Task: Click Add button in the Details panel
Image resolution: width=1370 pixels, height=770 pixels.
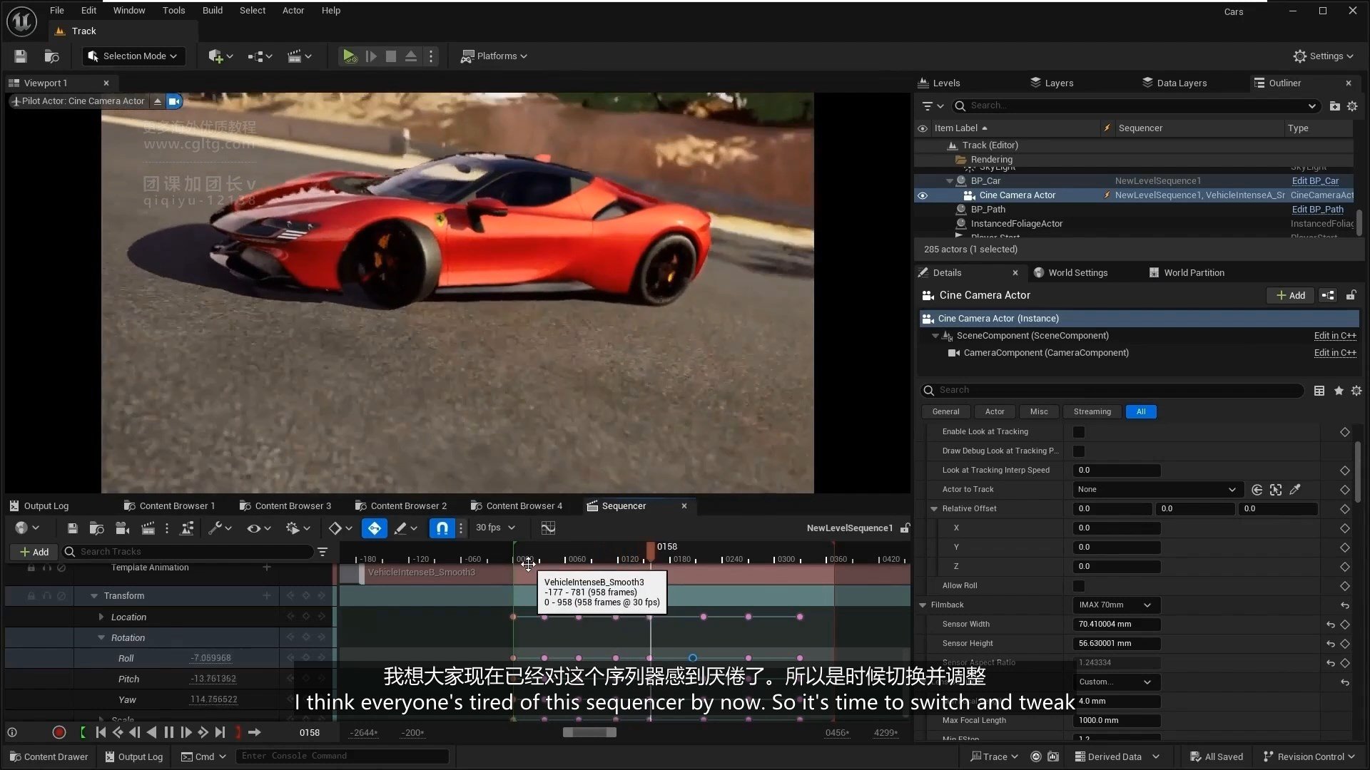Action: pos(1290,295)
